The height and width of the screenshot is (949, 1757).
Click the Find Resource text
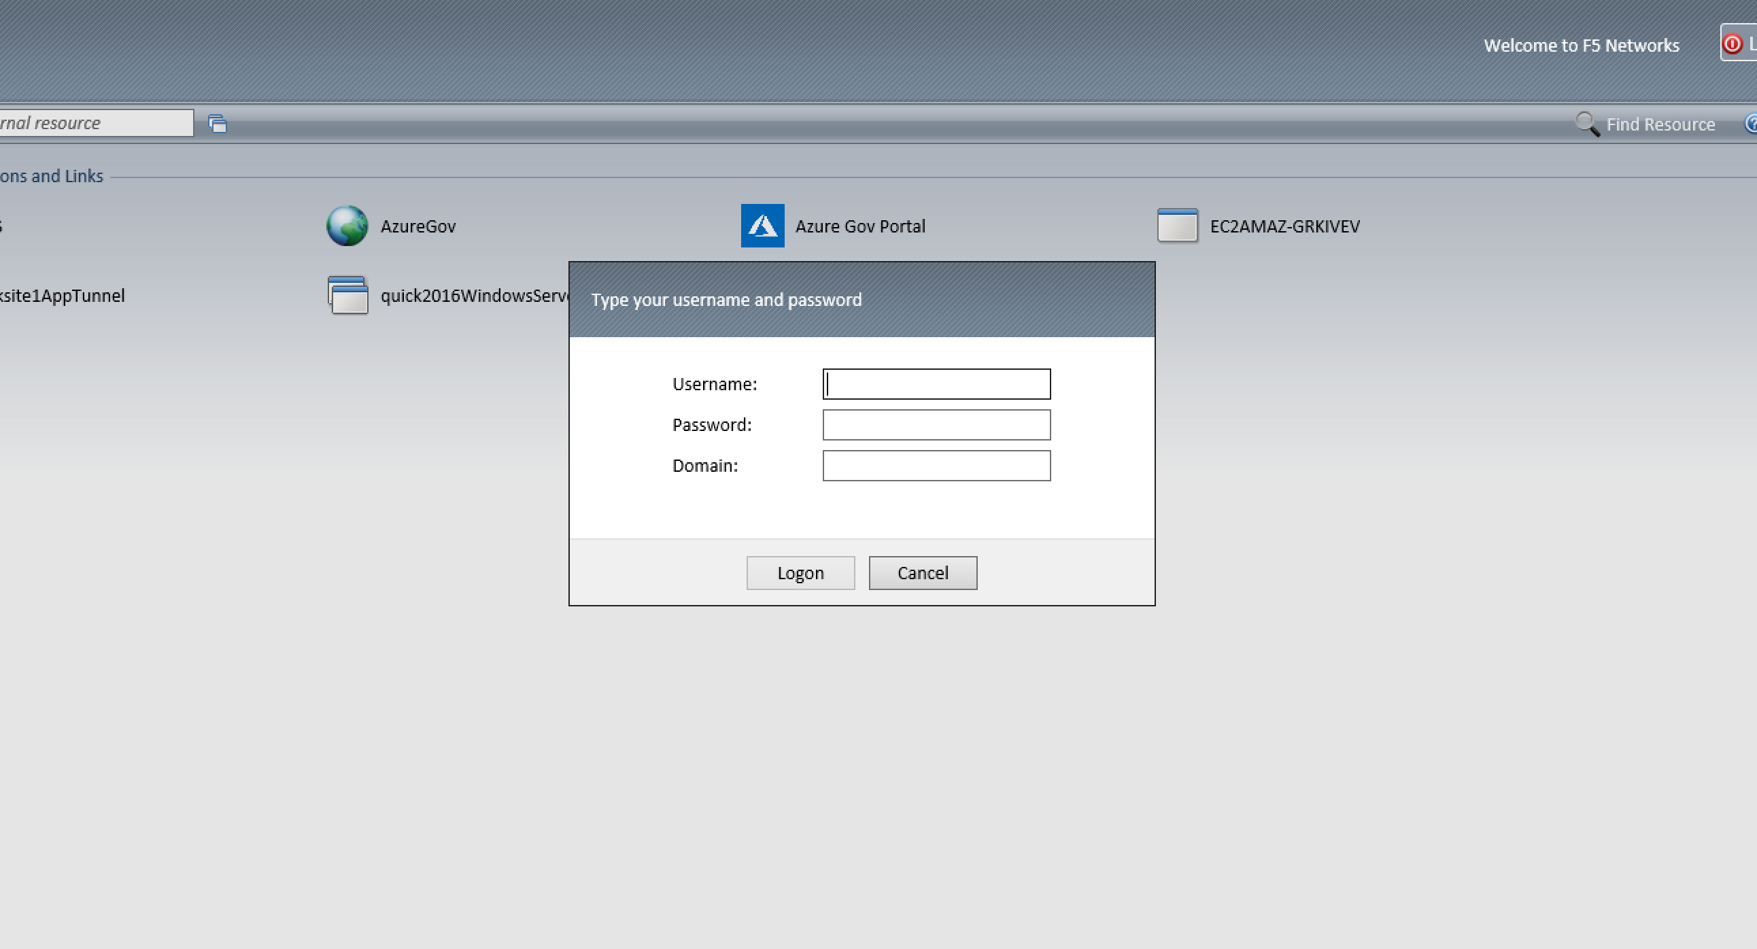(x=1660, y=125)
